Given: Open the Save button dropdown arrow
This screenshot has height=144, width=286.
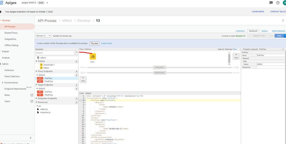Looking at the screenshot, I should 285,36.
